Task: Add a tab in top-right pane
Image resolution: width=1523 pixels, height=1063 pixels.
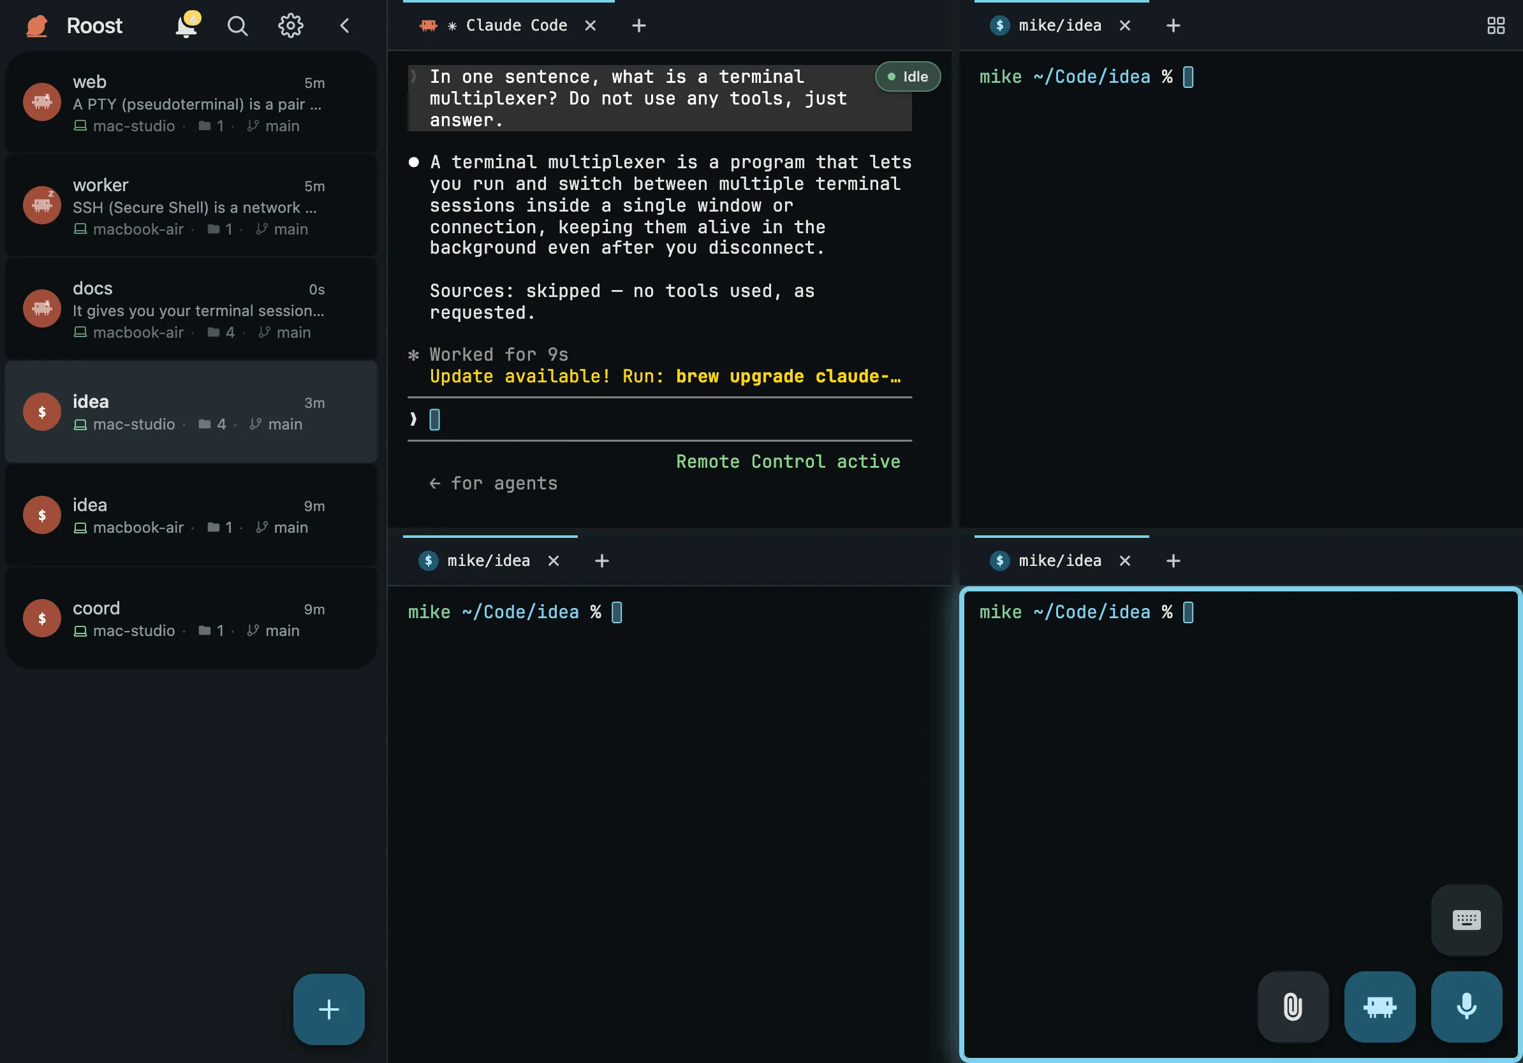Action: coord(1174,26)
